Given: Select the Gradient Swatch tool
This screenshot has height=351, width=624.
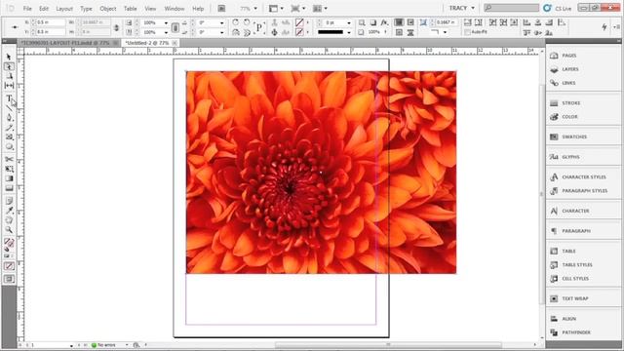Looking at the screenshot, I should pos(9,178).
